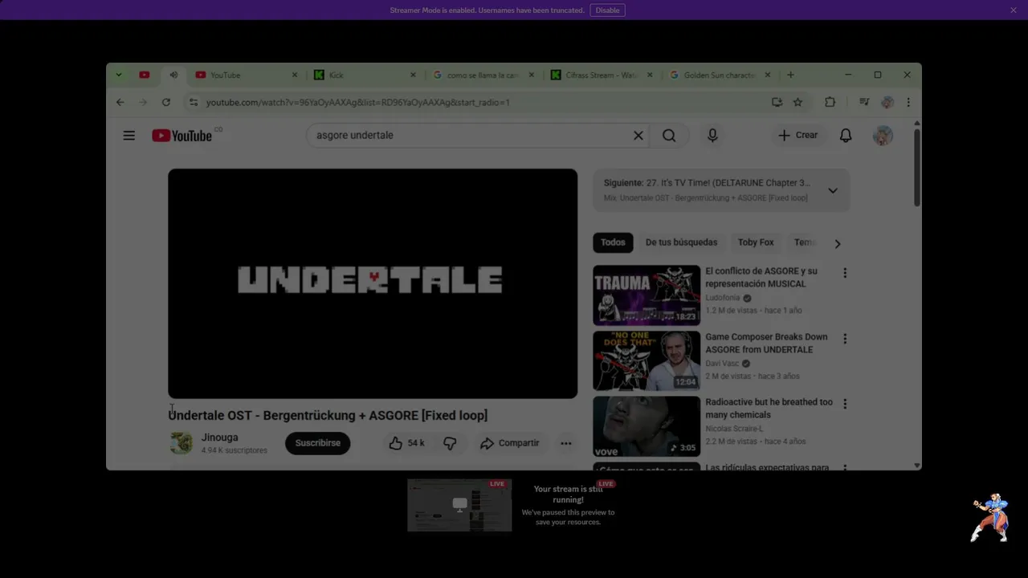The width and height of the screenshot is (1028, 578).
Task: View site information icon in address bar
Action: (x=193, y=102)
